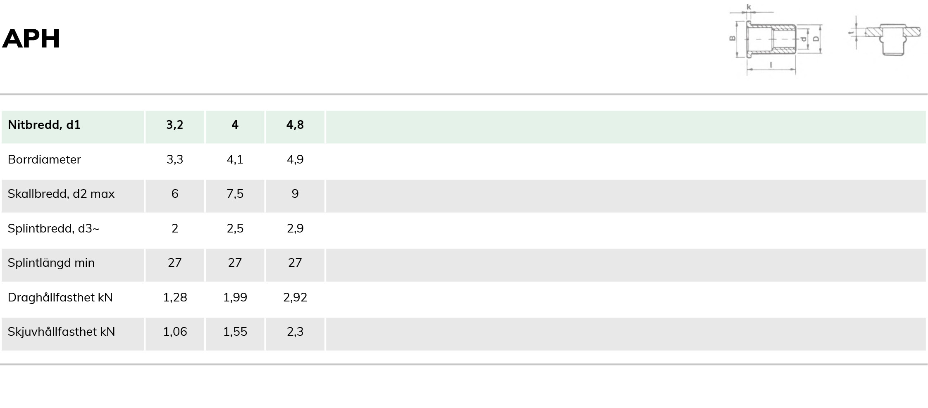Screen dimensions: 928x408
Task: Select the Splintbredd value 2,9
Action: tap(295, 228)
